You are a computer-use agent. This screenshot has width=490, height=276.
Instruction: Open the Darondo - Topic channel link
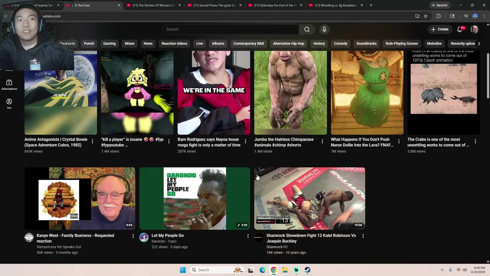(164, 241)
